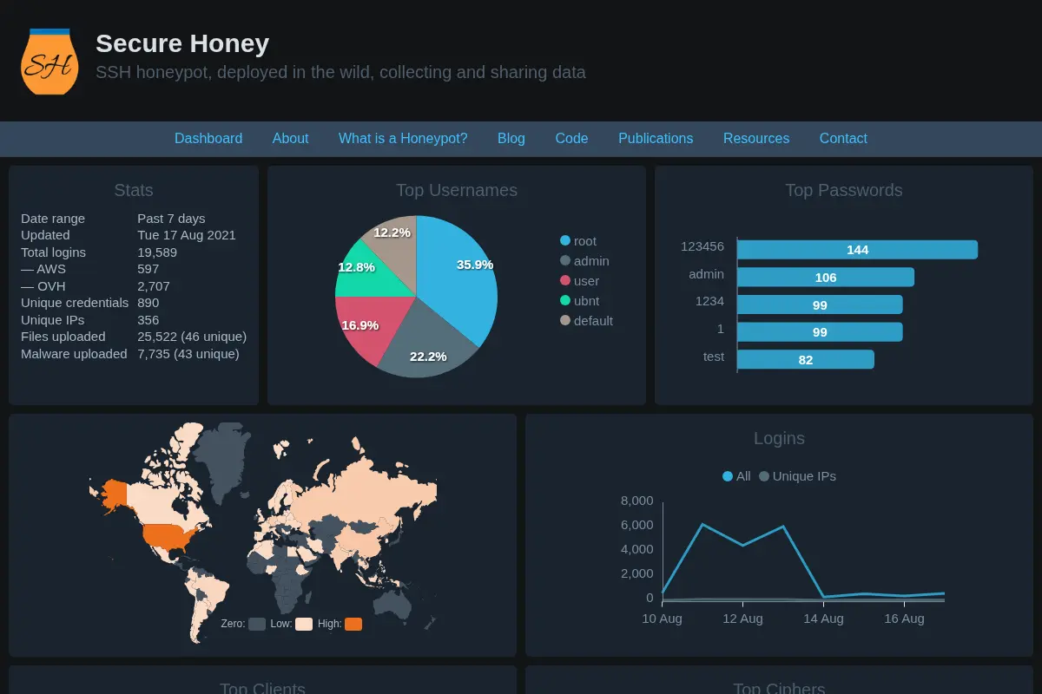Toggle ubnt in the usernames legend
This screenshot has height=694, width=1042.
pyautogui.click(x=579, y=301)
